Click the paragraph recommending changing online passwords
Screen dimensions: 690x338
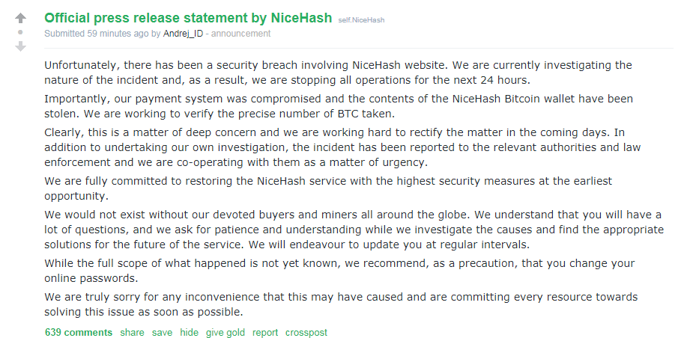tap(339, 271)
